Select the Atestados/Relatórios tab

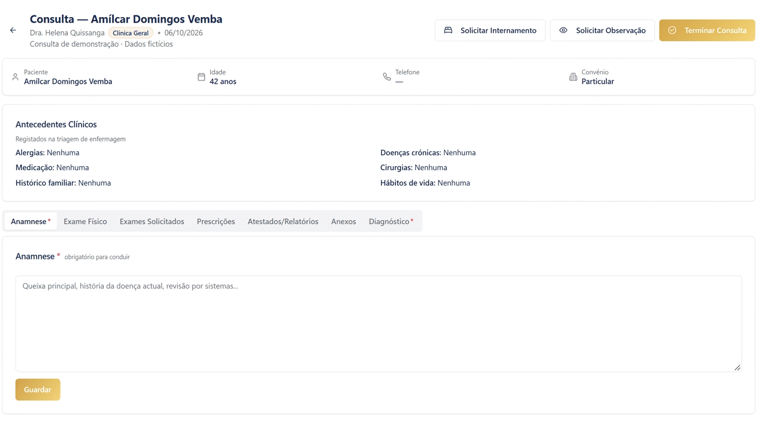(x=283, y=221)
